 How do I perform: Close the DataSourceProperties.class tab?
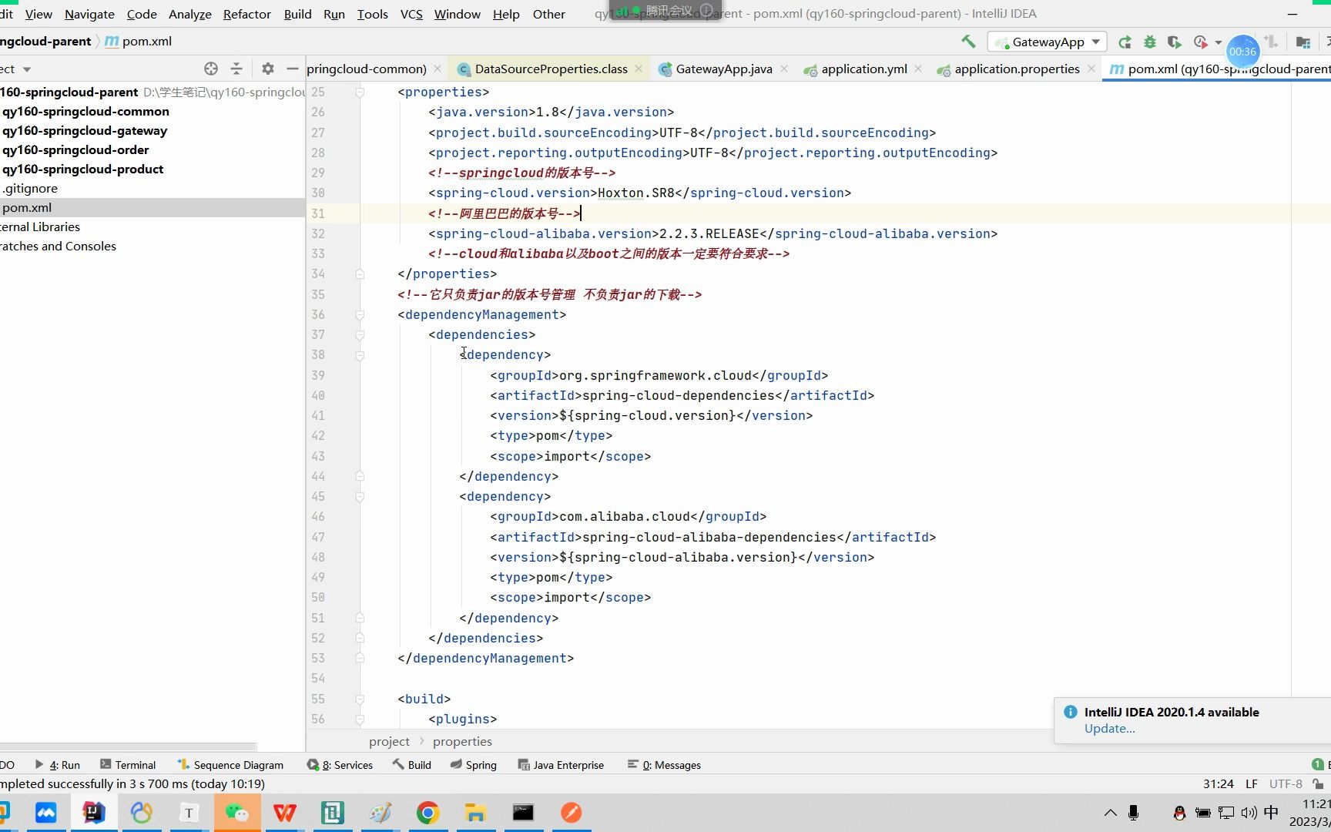(x=639, y=69)
